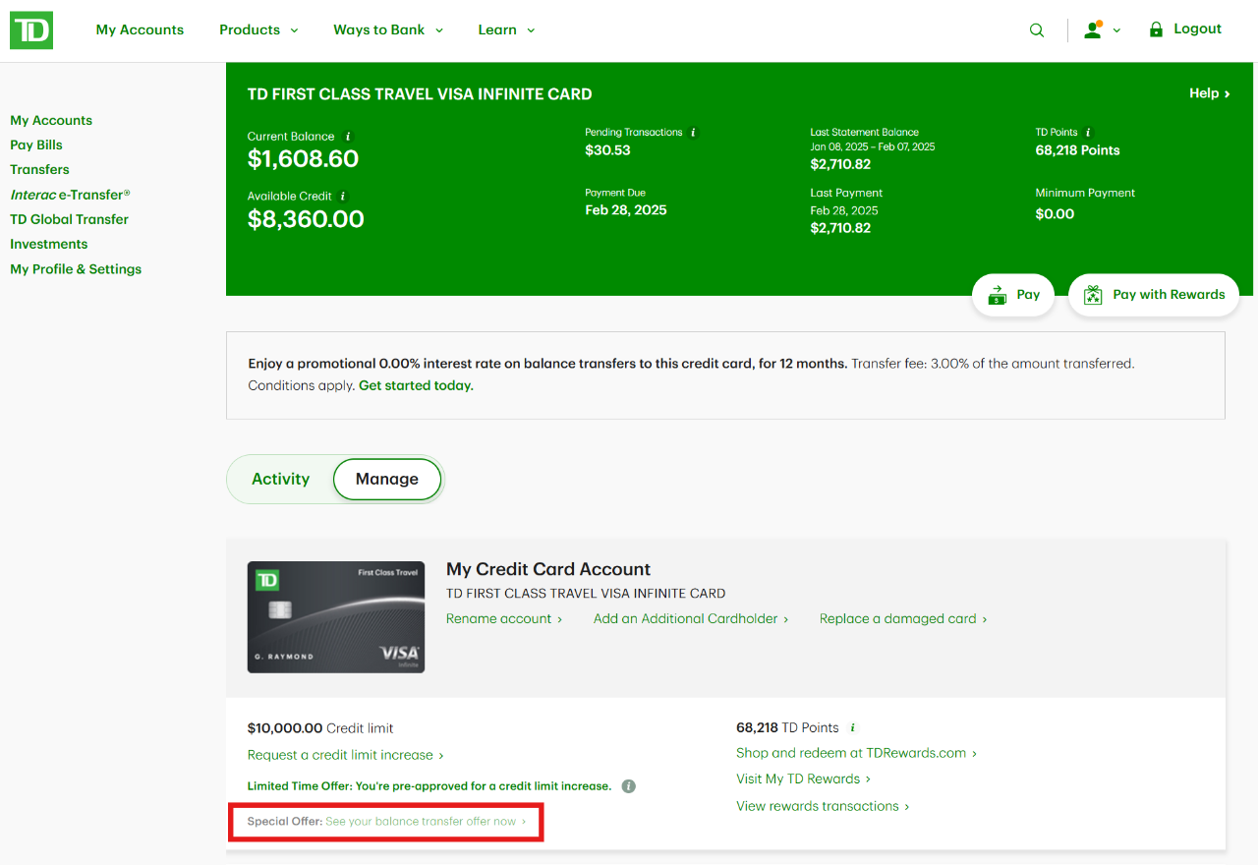Open the user profile icon
Image resolution: width=1258 pixels, height=865 pixels.
coord(1093,30)
